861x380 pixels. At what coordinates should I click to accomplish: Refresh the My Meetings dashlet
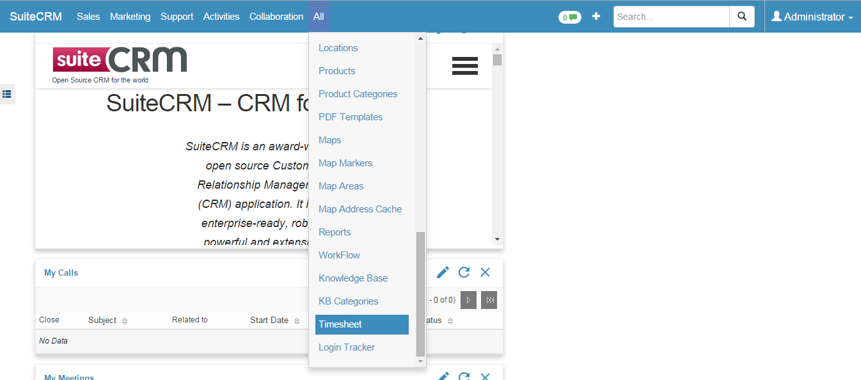pos(464,377)
